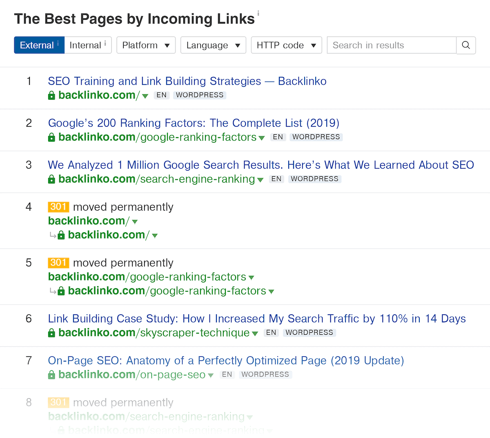The height and width of the screenshot is (438, 490).
Task: Click info icon on External tab
Action: click(x=58, y=43)
